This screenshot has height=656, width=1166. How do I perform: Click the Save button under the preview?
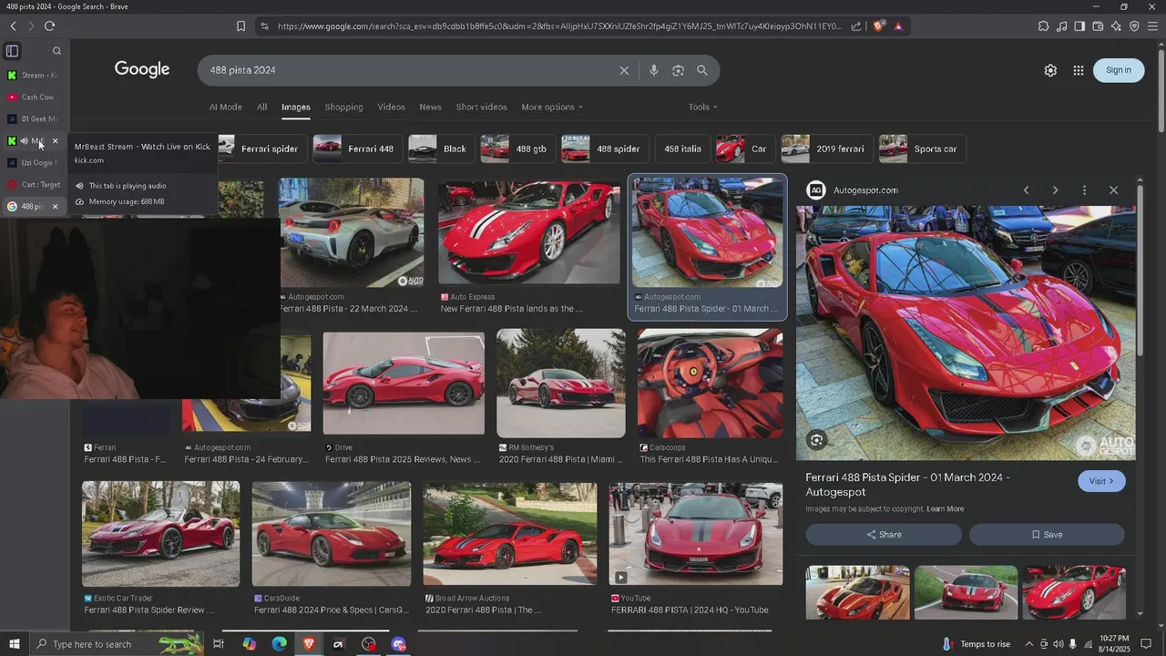tap(1047, 535)
